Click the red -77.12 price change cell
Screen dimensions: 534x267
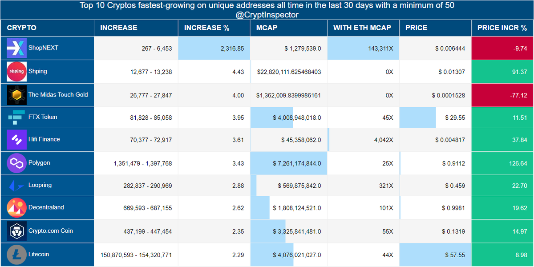[502, 95]
